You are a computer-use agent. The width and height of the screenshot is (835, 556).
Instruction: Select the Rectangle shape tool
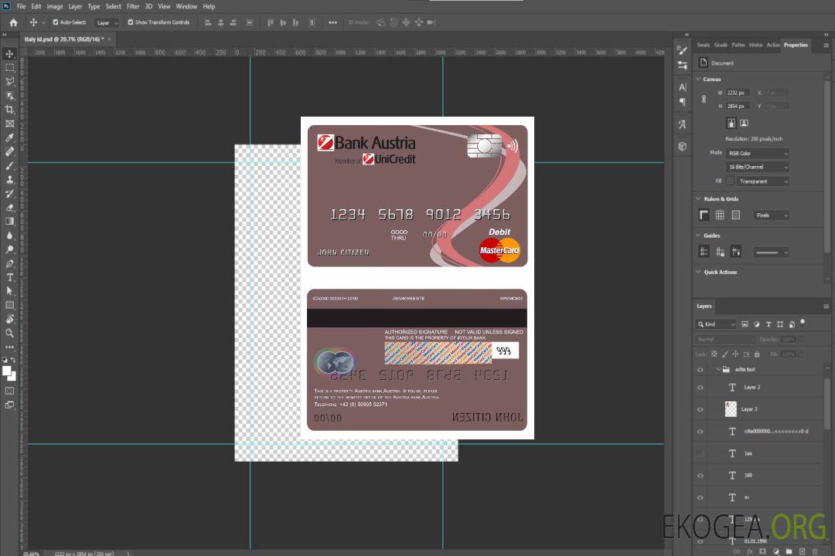point(9,305)
